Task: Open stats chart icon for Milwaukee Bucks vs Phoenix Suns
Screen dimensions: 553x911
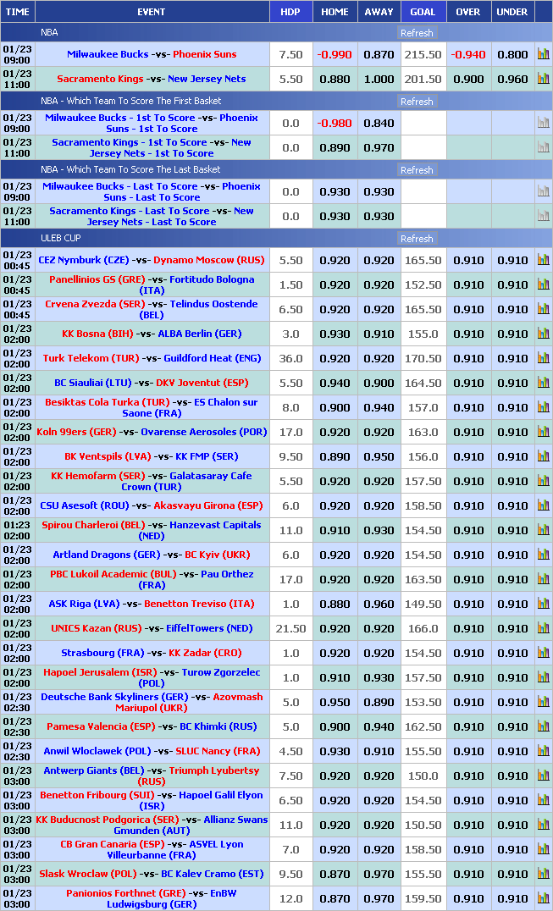Action: point(543,54)
